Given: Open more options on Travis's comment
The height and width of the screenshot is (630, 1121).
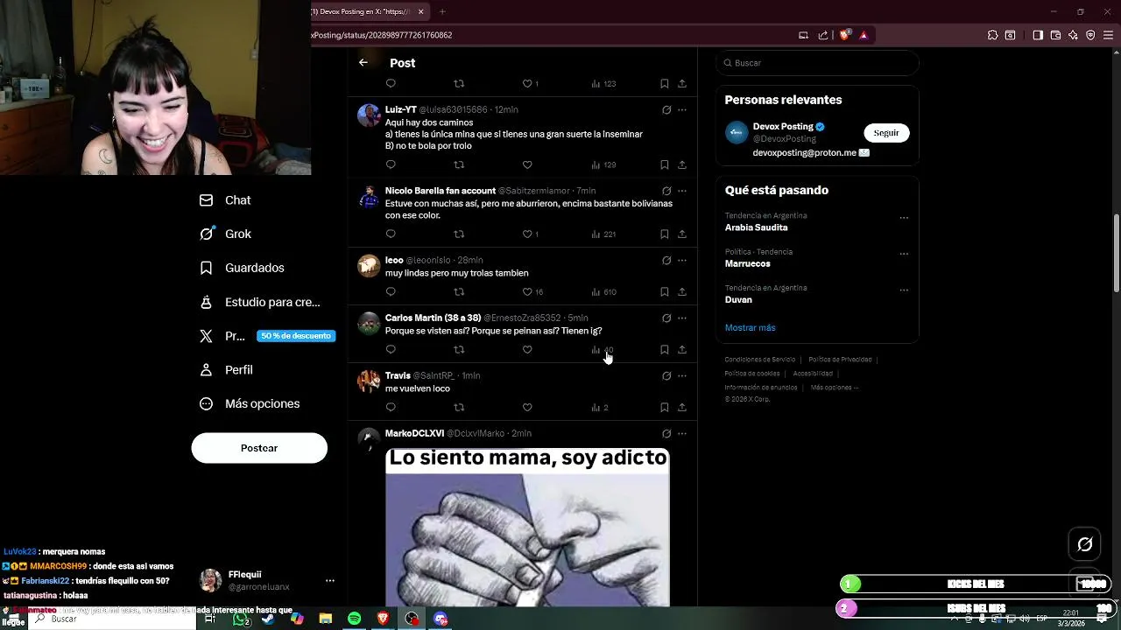Looking at the screenshot, I should 682,375.
